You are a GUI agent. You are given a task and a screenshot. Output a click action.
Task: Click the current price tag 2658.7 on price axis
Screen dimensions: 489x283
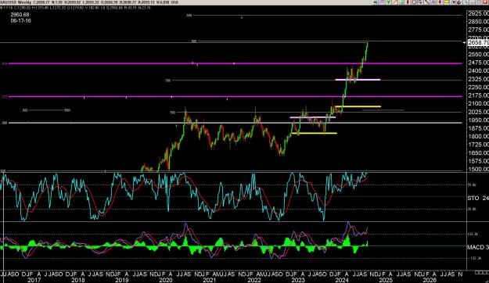[478, 42]
